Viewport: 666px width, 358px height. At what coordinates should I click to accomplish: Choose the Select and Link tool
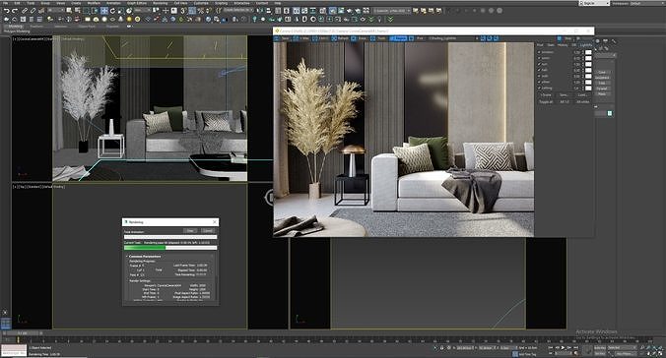[x=25, y=11]
